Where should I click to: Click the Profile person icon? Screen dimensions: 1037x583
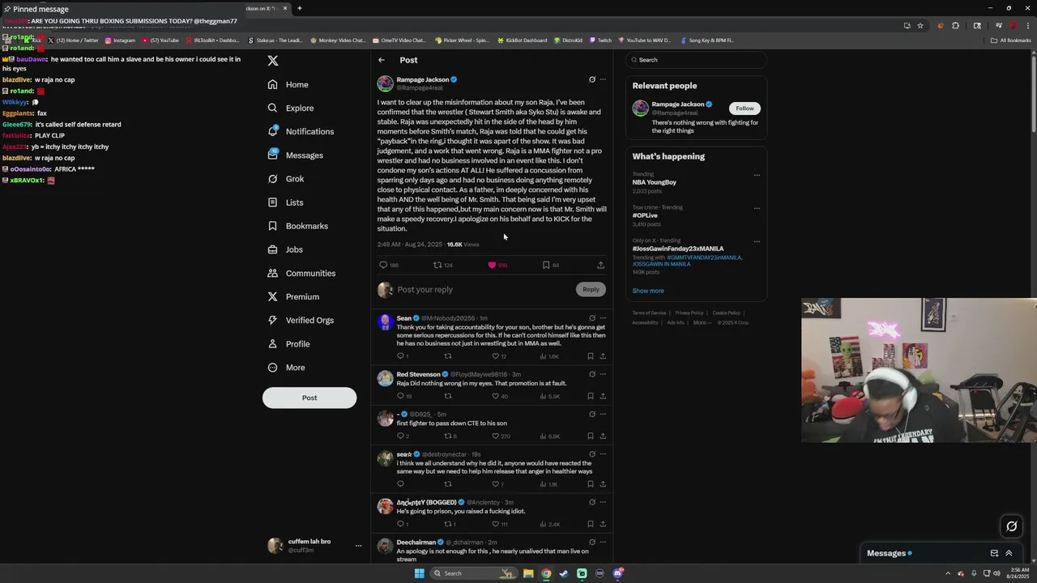(273, 343)
